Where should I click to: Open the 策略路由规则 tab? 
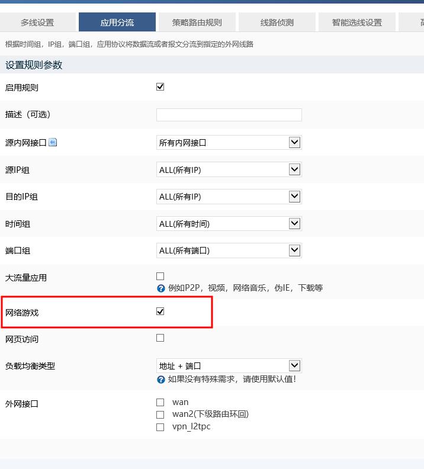(x=197, y=23)
